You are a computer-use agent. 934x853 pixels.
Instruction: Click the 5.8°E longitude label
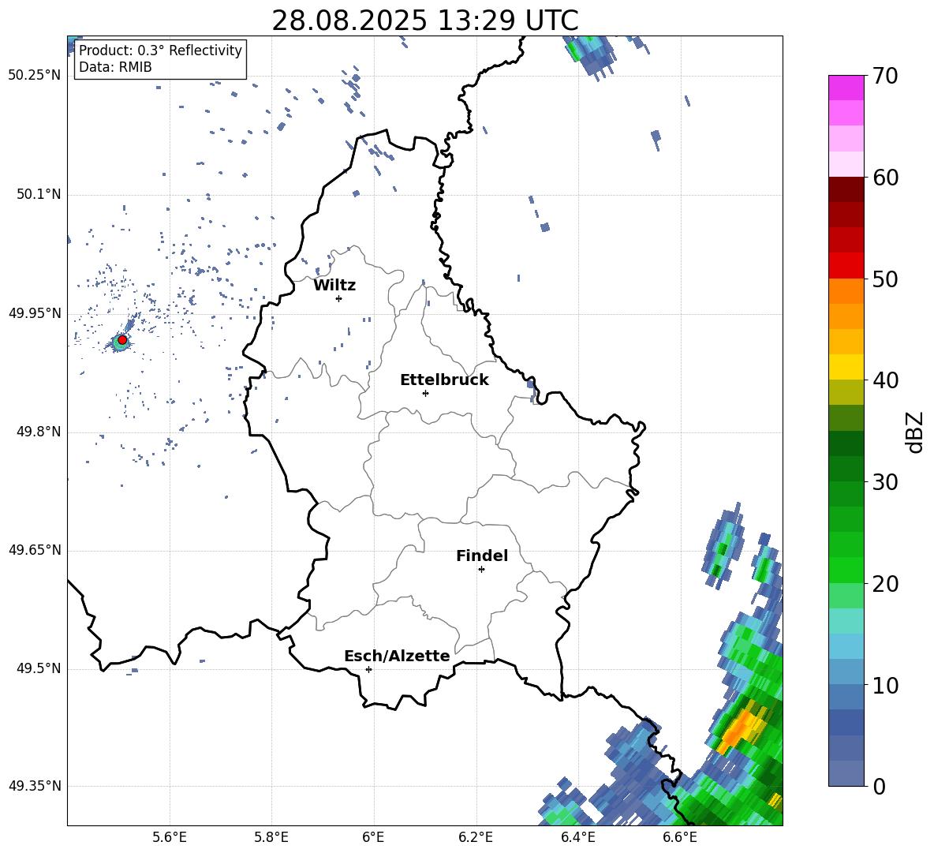pyautogui.click(x=271, y=839)
